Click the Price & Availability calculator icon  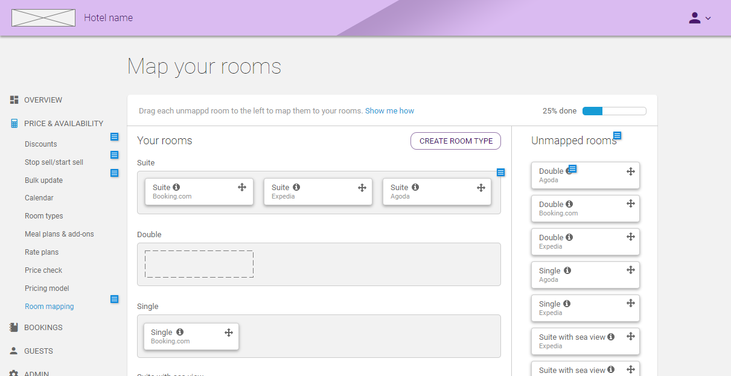14,124
